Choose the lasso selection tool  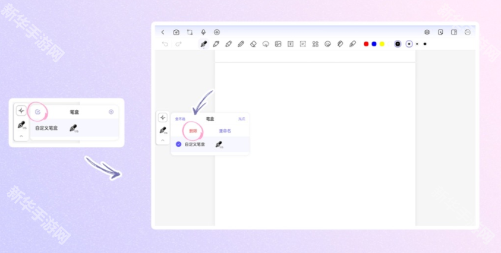click(x=266, y=44)
